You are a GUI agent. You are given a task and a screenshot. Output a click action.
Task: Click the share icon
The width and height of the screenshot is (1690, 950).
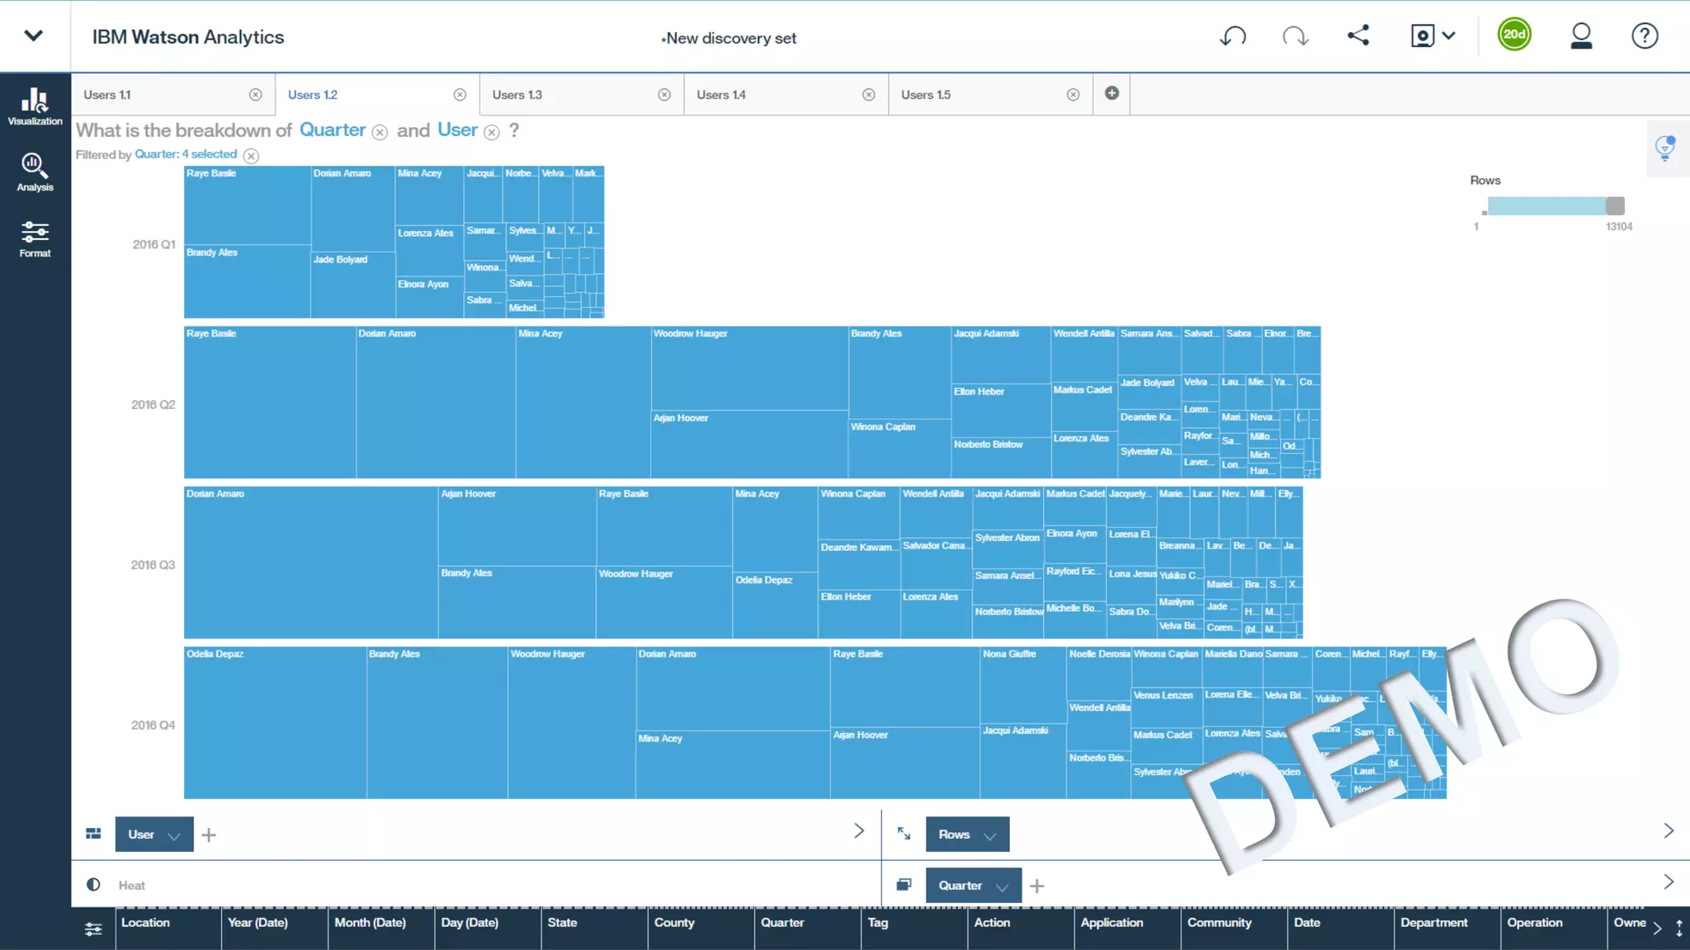tap(1358, 35)
